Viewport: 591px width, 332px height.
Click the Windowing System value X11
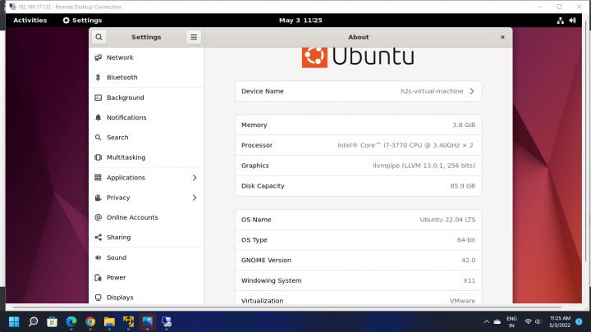click(470, 281)
